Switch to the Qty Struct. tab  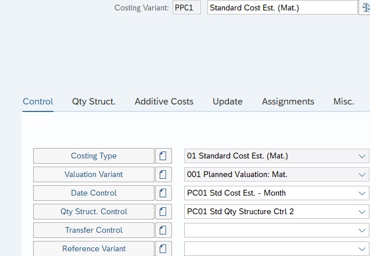pyautogui.click(x=94, y=102)
